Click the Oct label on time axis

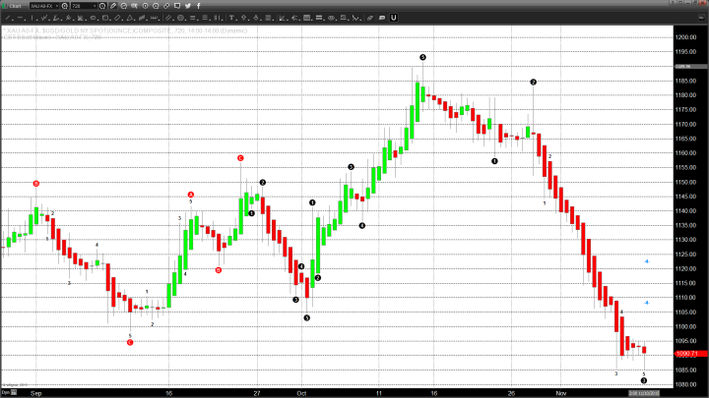tap(301, 393)
